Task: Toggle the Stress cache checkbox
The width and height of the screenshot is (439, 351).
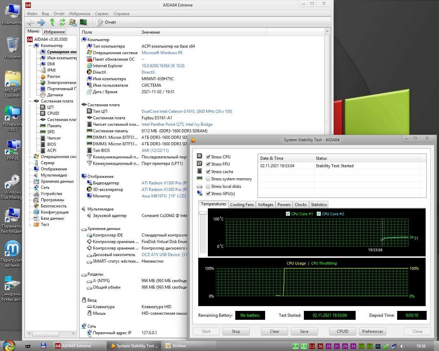Action: [208, 172]
